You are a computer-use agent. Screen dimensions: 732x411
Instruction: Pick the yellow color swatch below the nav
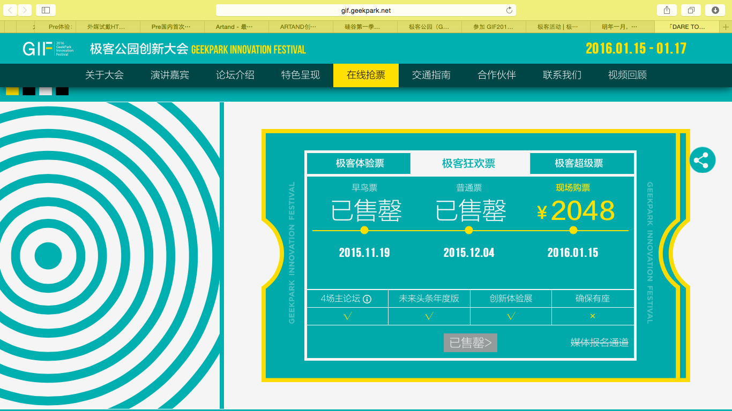click(x=12, y=91)
